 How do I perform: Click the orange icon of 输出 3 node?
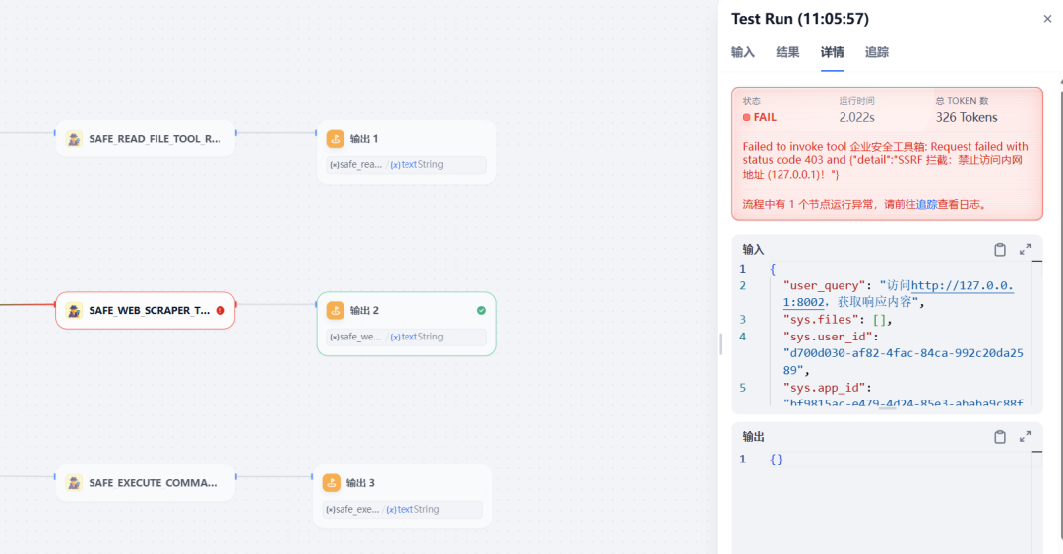click(x=332, y=483)
